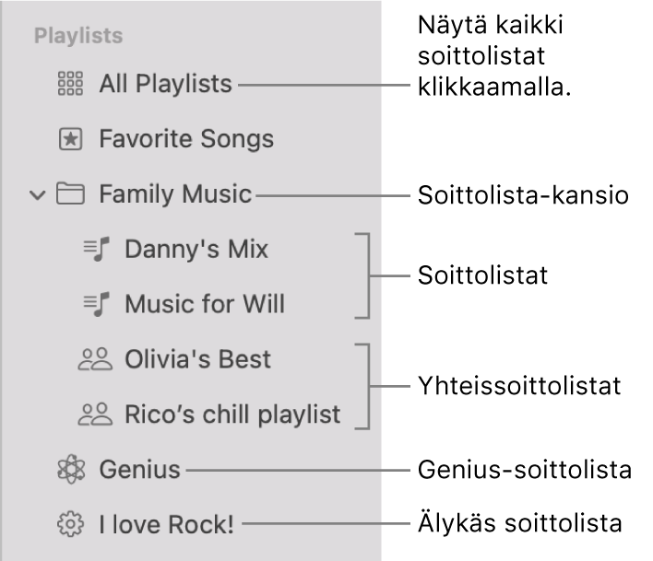The height and width of the screenshot is (561, 653).
Task: Click Olivia's Best shared playlist icon
Action: click(93, 359)
